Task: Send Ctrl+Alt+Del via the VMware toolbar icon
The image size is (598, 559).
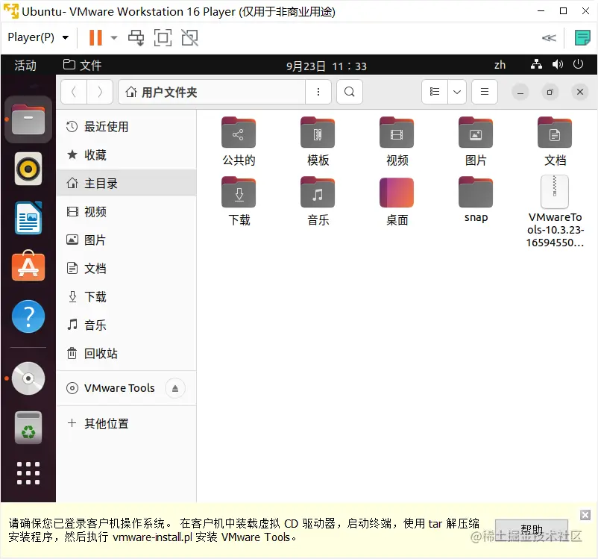Action: click(136, 37)
